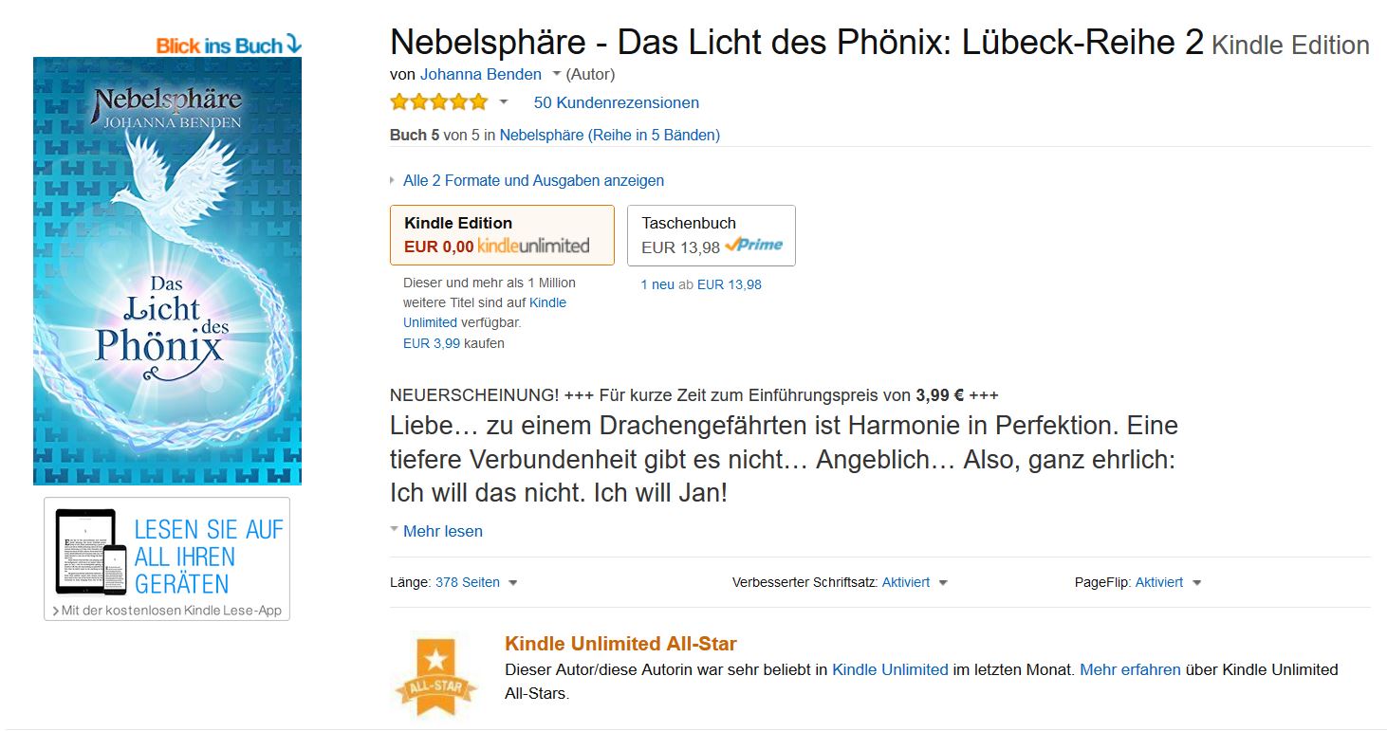Open the Nebelsphäre series link
The height and width of the screenshot is (731, 1387).
click(609, 136)
